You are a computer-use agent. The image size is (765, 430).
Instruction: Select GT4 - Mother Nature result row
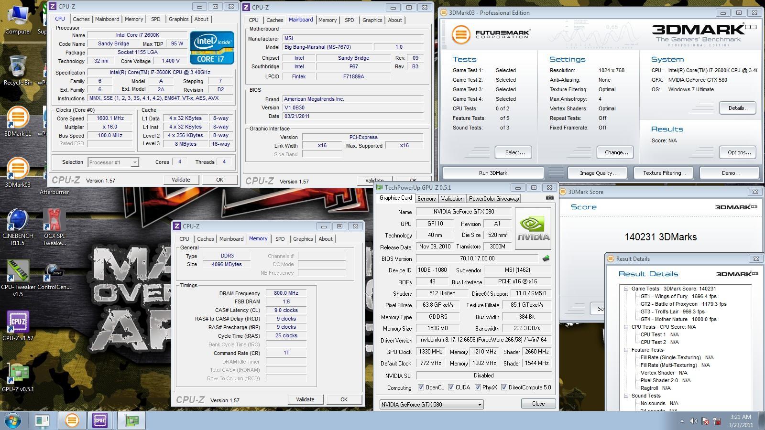click(678, 319)
